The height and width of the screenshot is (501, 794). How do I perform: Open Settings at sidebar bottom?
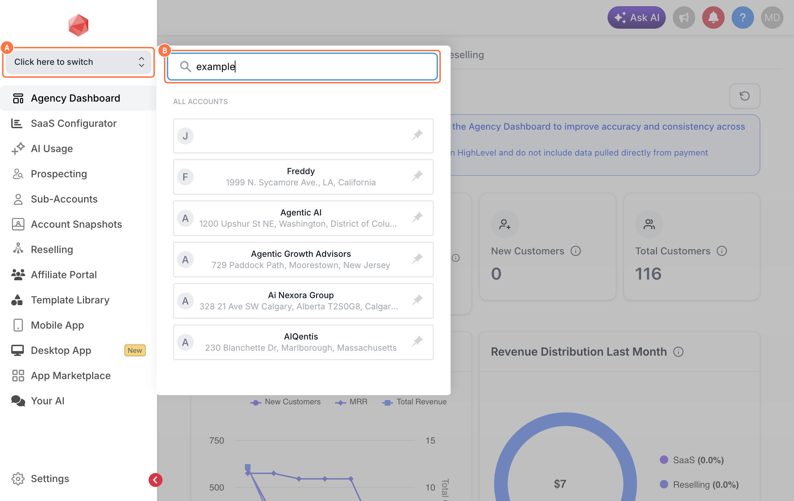40,479
